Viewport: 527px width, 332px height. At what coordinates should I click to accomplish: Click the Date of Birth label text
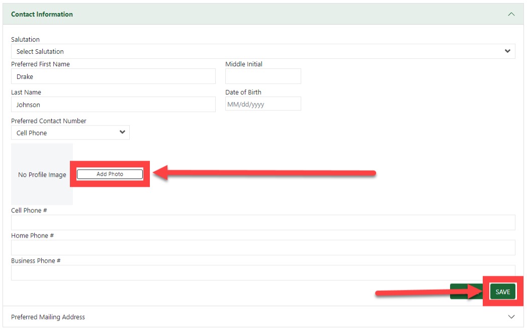point(243,92)
